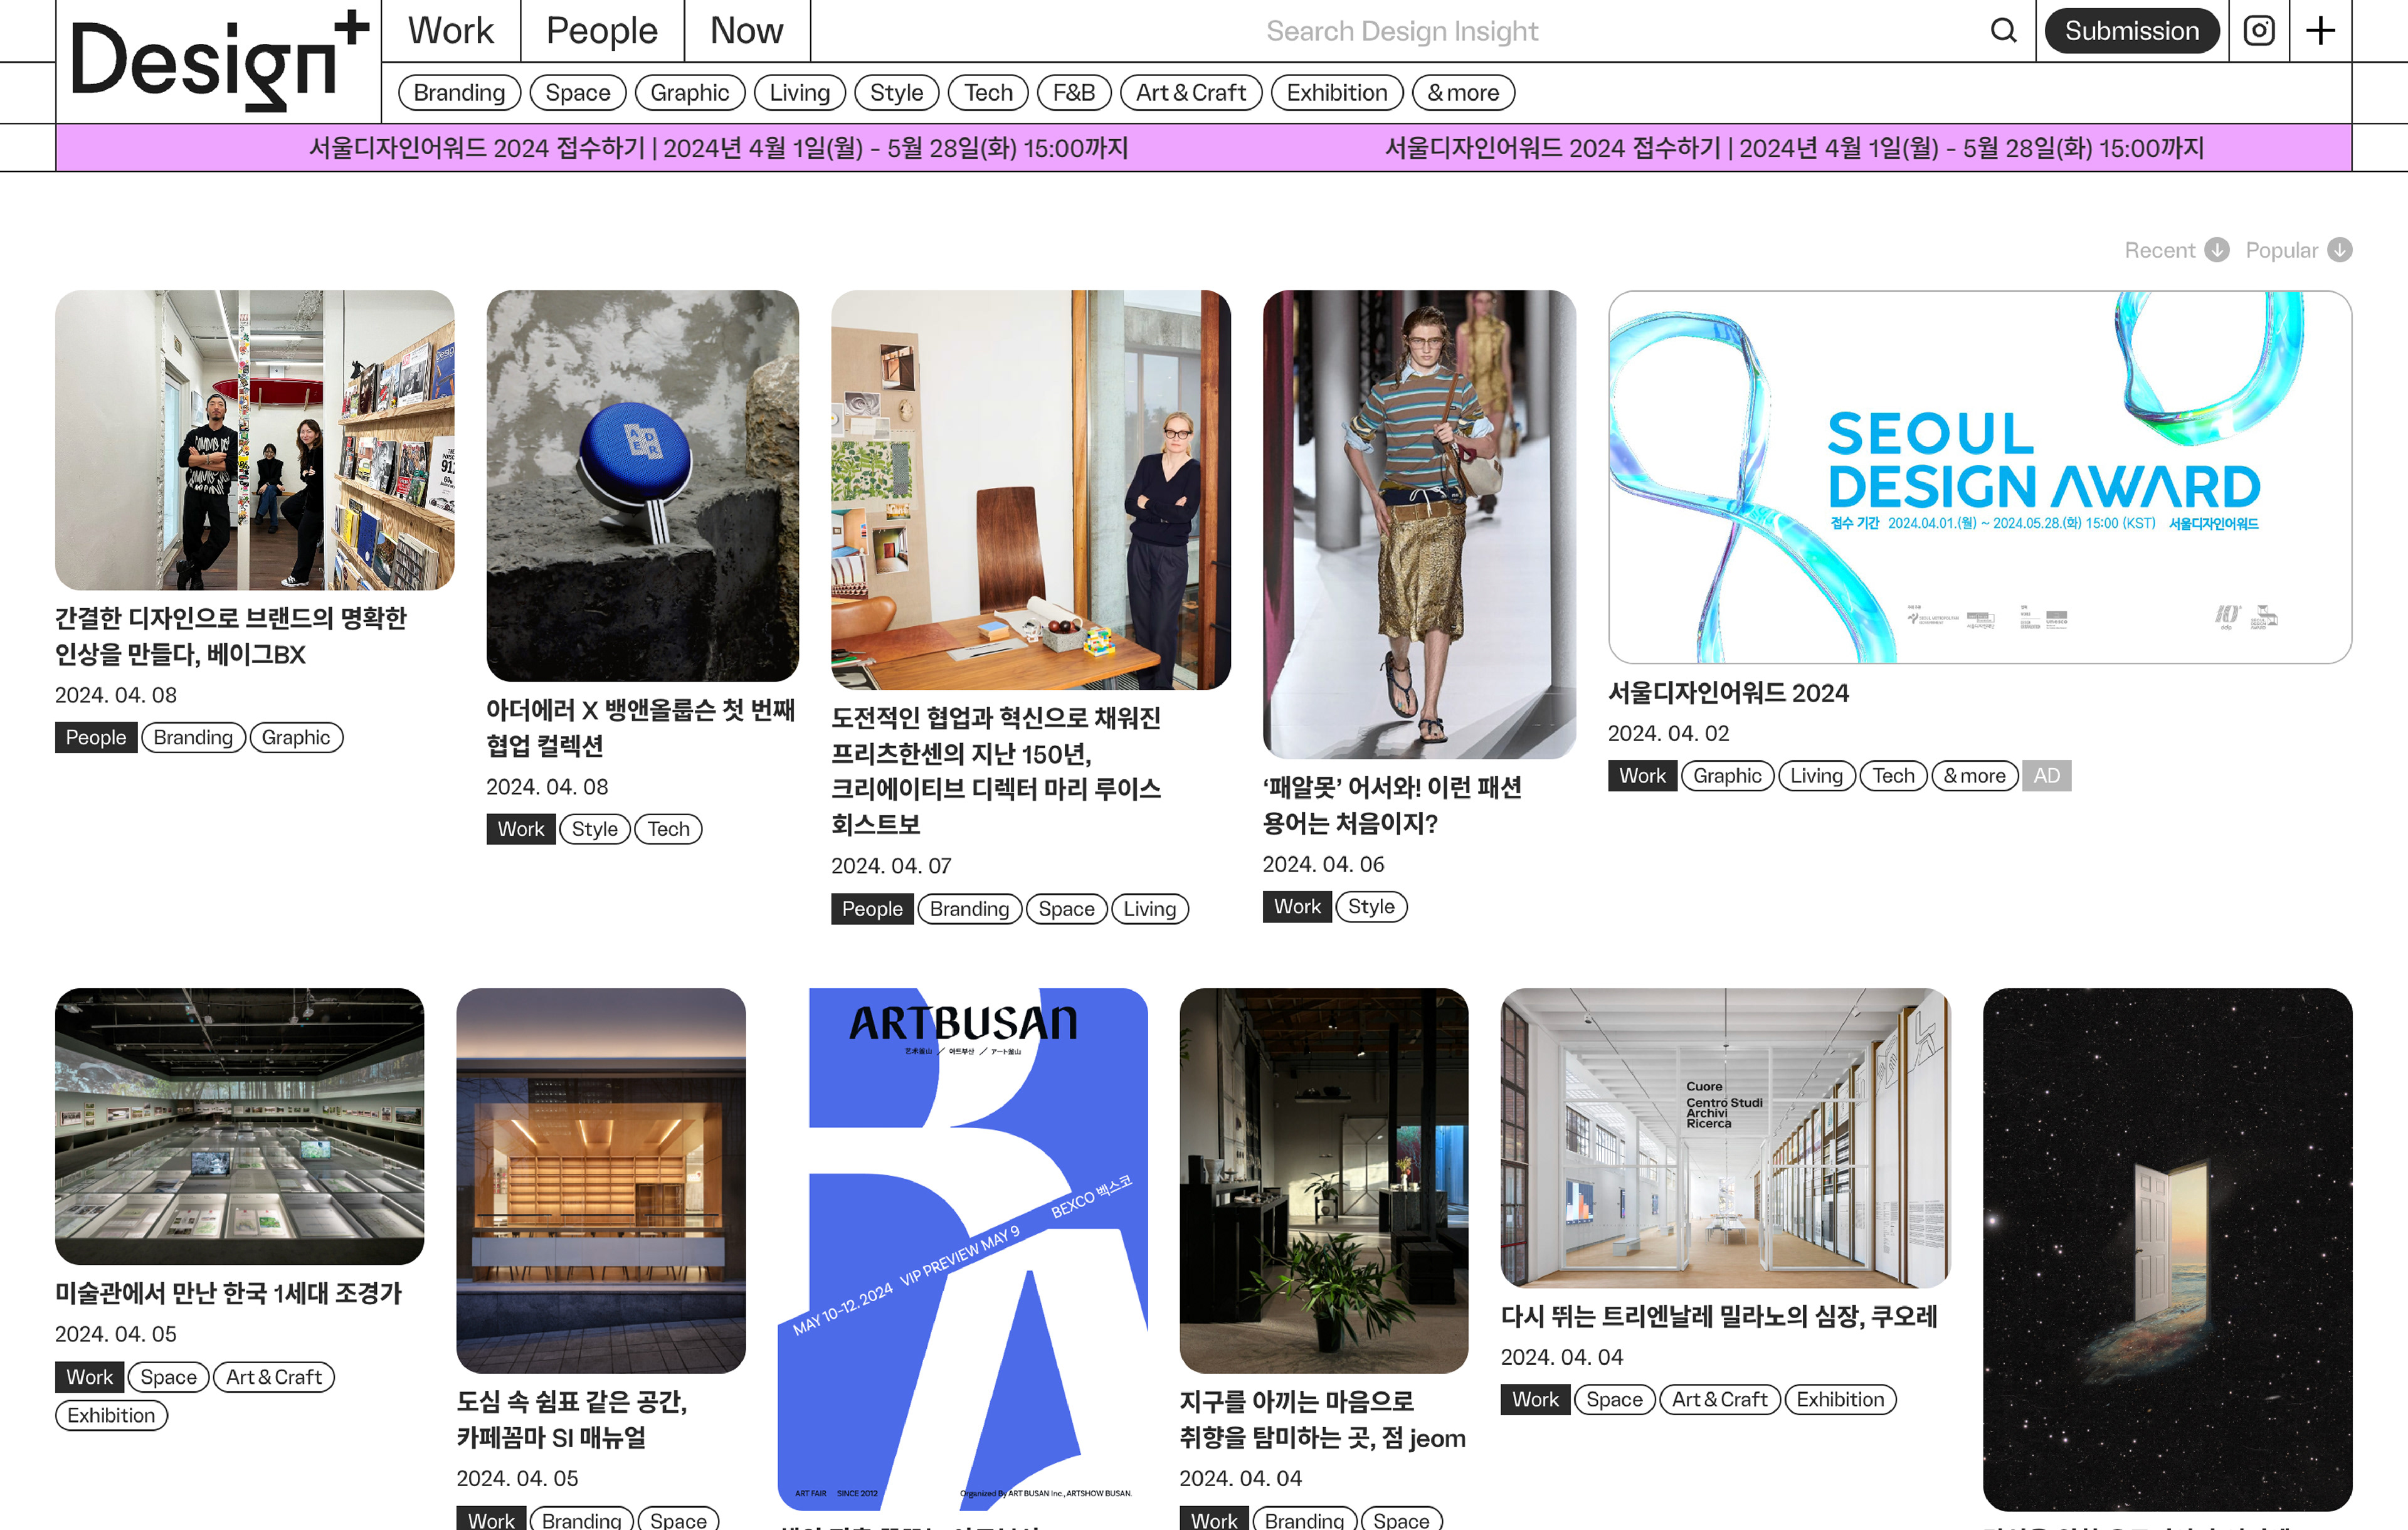Screen dimensions: 2408x1530
Task: Click People tag under 베이그BX article
Action: pos(96,737)
